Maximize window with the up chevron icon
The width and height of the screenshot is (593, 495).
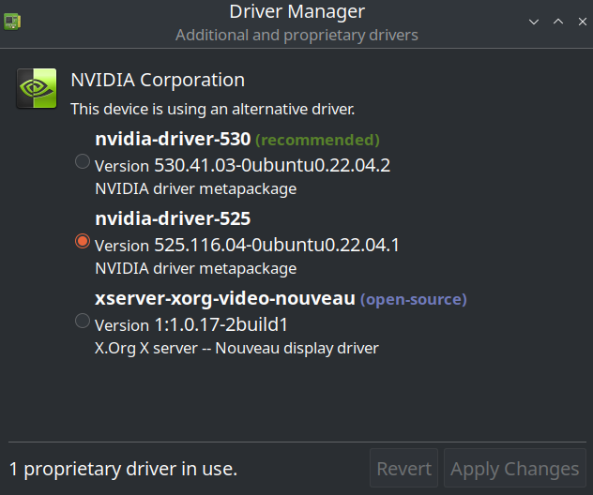click(x=558, y=22)
